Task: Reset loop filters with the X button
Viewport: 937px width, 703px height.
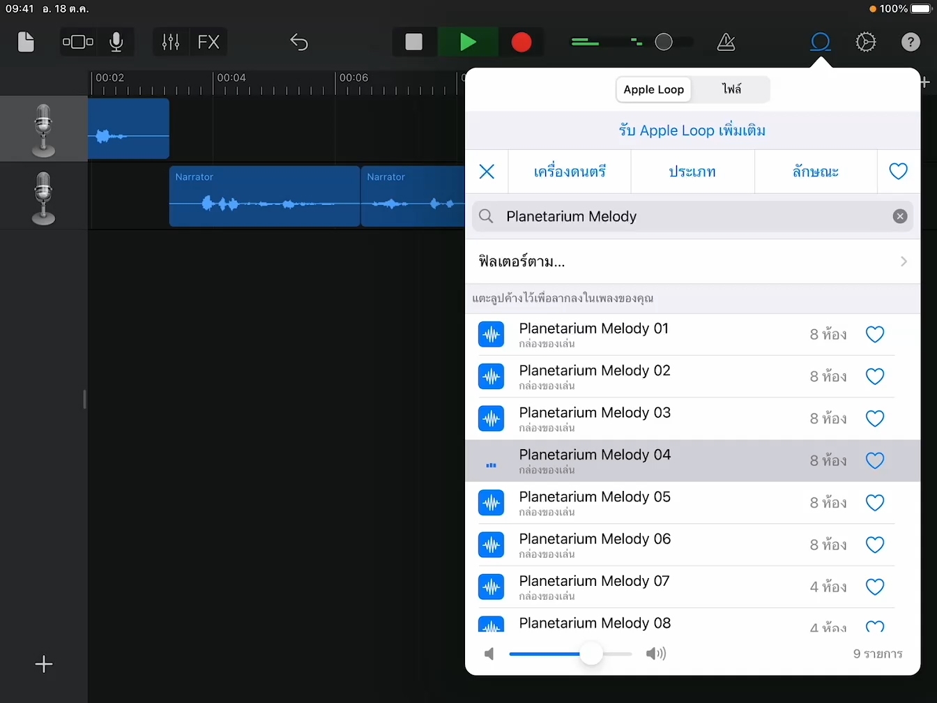Action: pyautogui.click(x=487, y=172)
